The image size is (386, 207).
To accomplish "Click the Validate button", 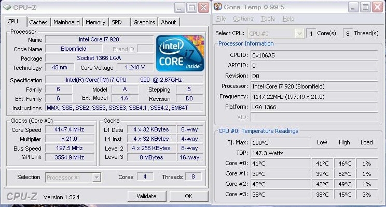I will (x=147, y=196).
